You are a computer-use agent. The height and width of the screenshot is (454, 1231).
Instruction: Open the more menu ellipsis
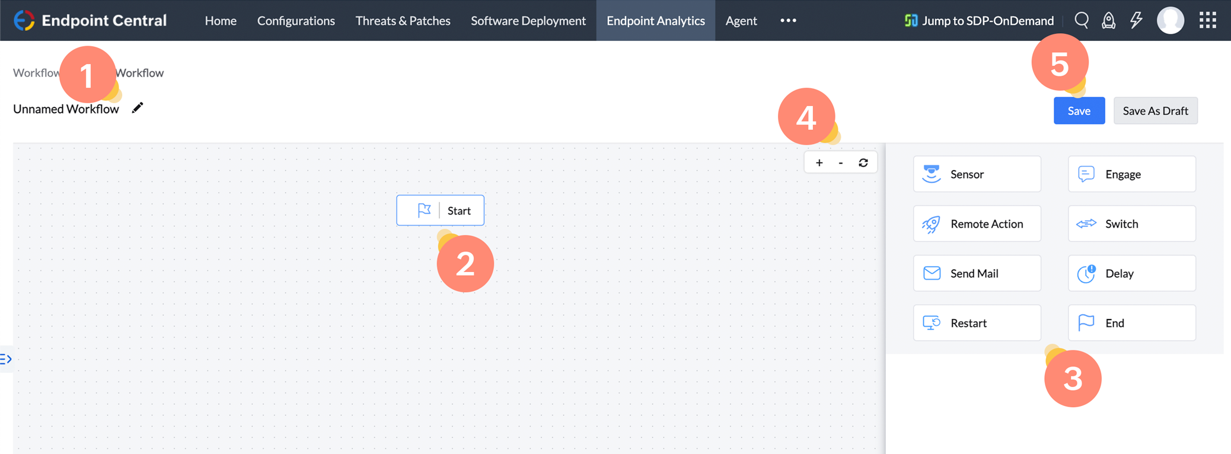pyautogui.click(x=788, y=21)
